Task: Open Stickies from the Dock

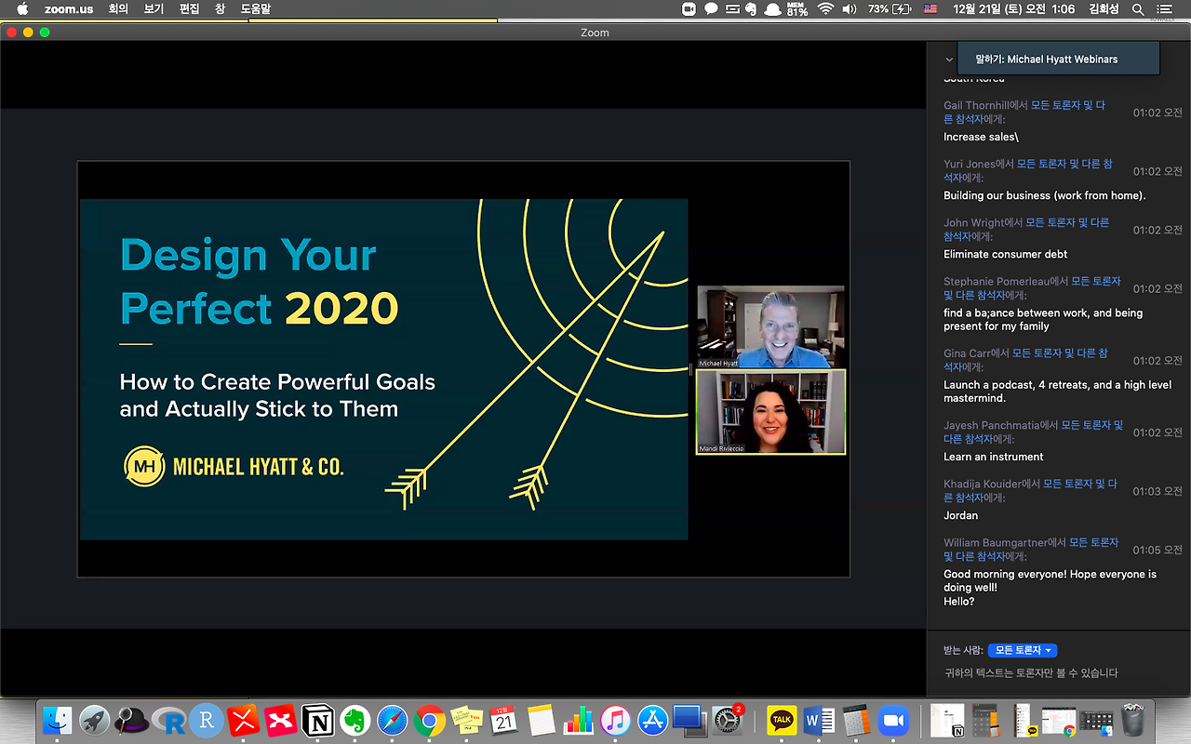Action: pos(467,720)
